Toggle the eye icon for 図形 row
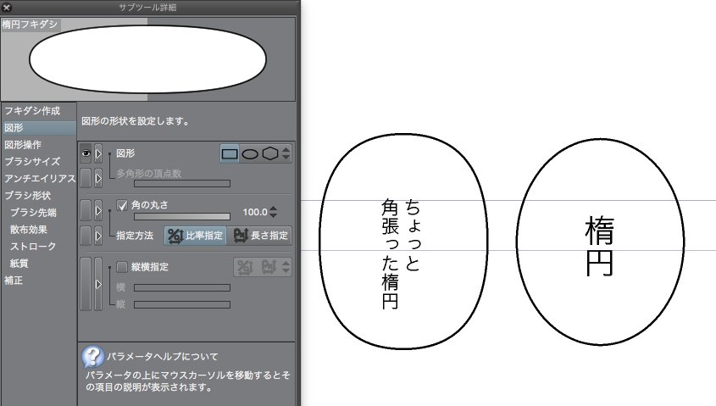 86,154
